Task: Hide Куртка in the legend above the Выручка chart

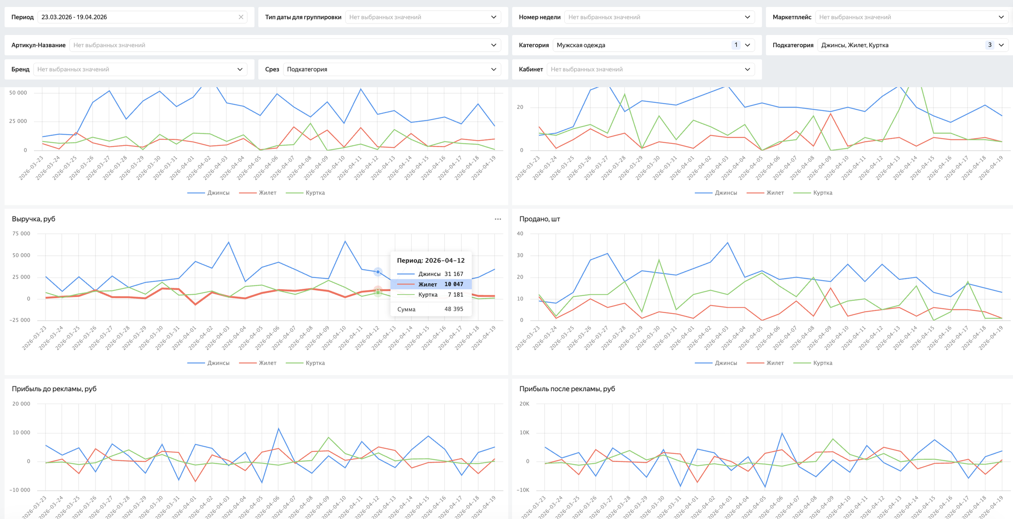Action: pyautogui.click(x=306, y=193)
